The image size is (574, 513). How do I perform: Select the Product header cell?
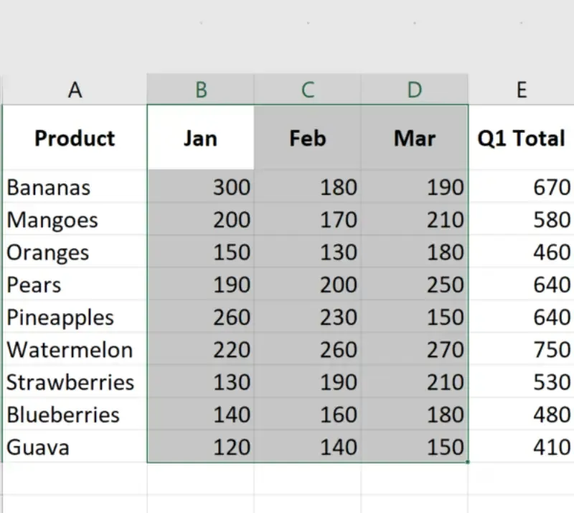[75, 138]
